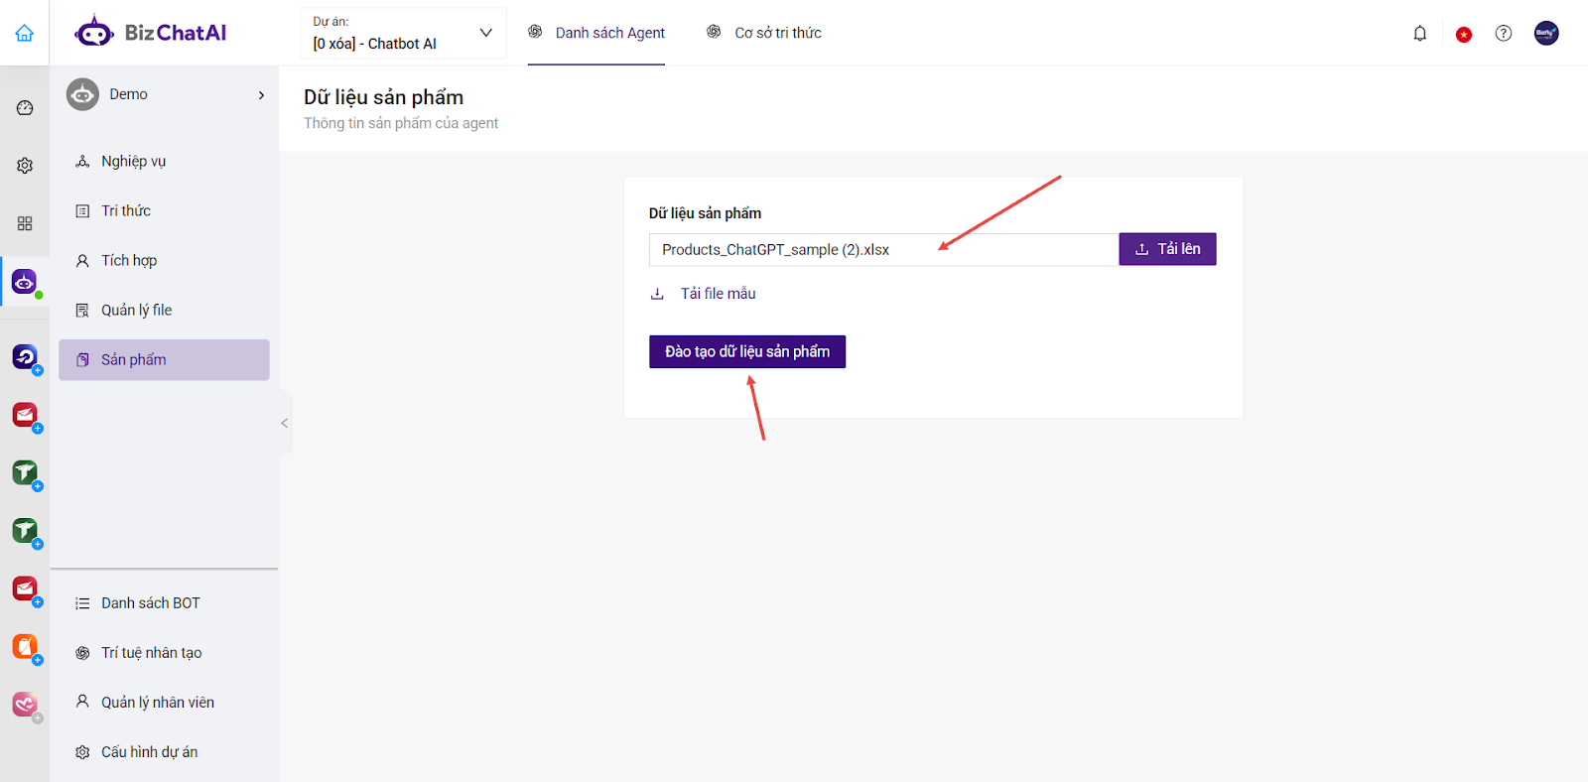
Task: Click the Demo agent robot avatar
Action: 82,94
